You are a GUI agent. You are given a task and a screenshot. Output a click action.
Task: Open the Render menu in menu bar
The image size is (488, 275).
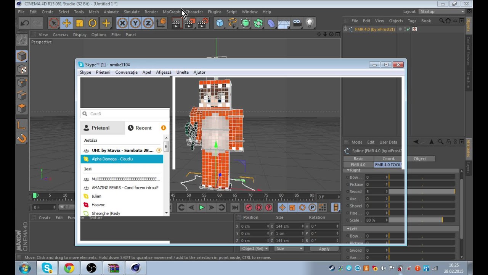(x=151, y=12)
